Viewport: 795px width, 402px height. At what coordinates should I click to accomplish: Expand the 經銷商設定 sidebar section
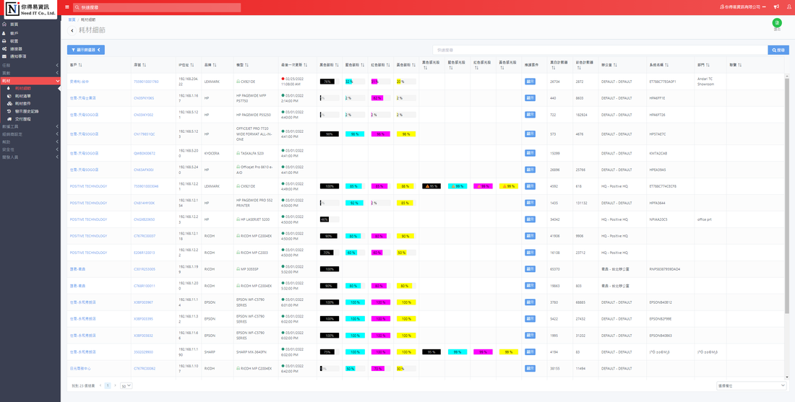[30, 134]
